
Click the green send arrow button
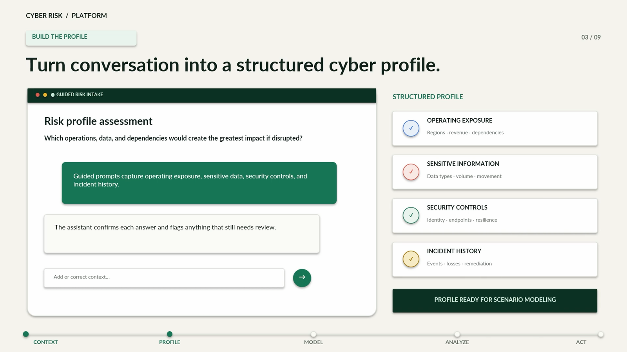coord(302,278)
